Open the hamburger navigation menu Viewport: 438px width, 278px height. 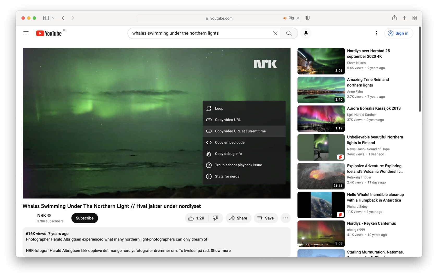pos(26,33)
